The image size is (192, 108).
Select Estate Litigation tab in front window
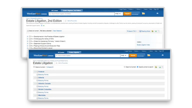(74, 52)
